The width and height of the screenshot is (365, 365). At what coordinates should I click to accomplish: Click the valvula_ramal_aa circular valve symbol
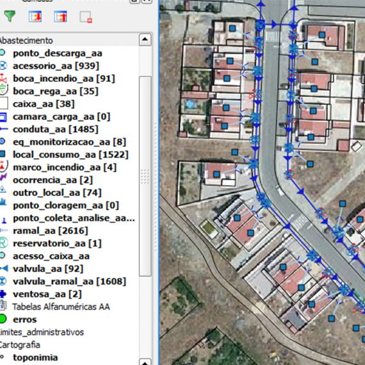(3, 281)
